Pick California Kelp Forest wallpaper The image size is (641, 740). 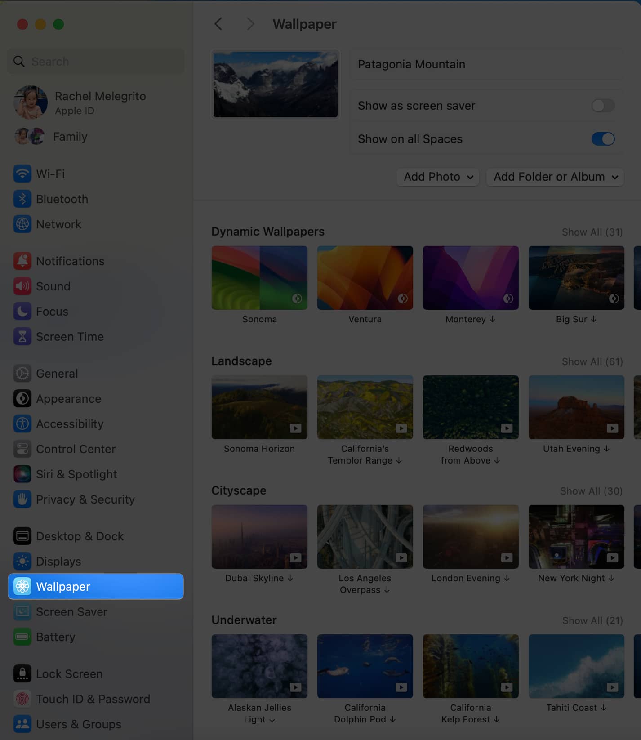pos(471,666)
